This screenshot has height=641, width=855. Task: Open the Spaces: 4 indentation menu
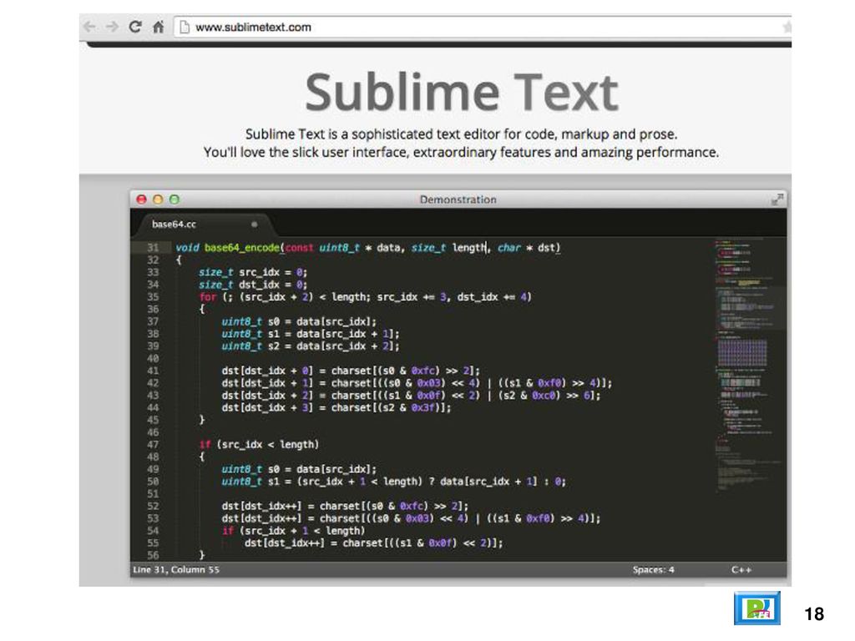tap(653, 569)
